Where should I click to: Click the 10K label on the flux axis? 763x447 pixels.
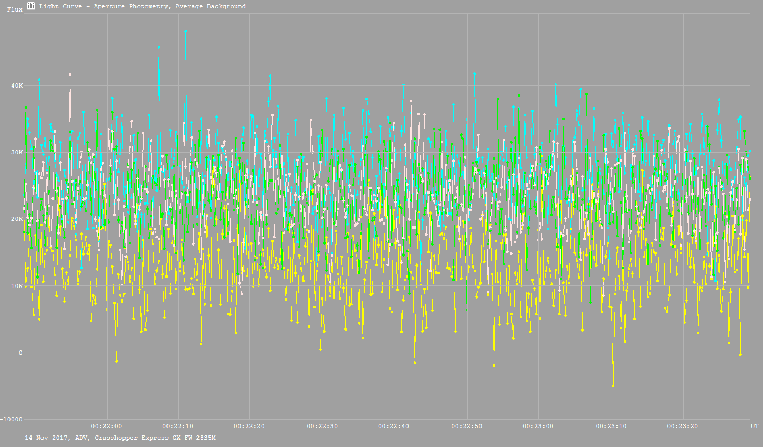tap(17, 286)
